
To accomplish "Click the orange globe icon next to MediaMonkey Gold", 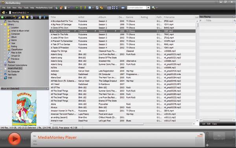I will pyautogui.click(x=61, y=8).
